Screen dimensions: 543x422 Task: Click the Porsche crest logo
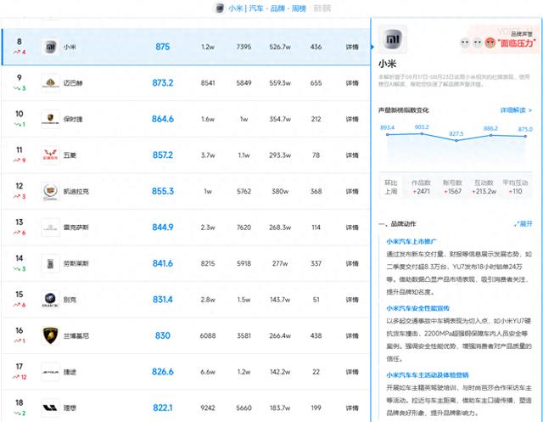(x=50, y=120)
